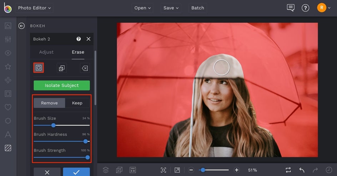
Task: Click the Batch button
Action: [198, 8]
